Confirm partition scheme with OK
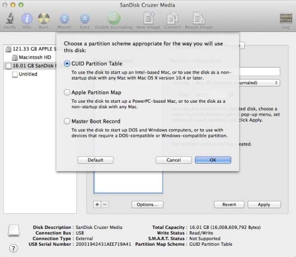296x257 pixels. pyautogui.click(x=213, y=160)
